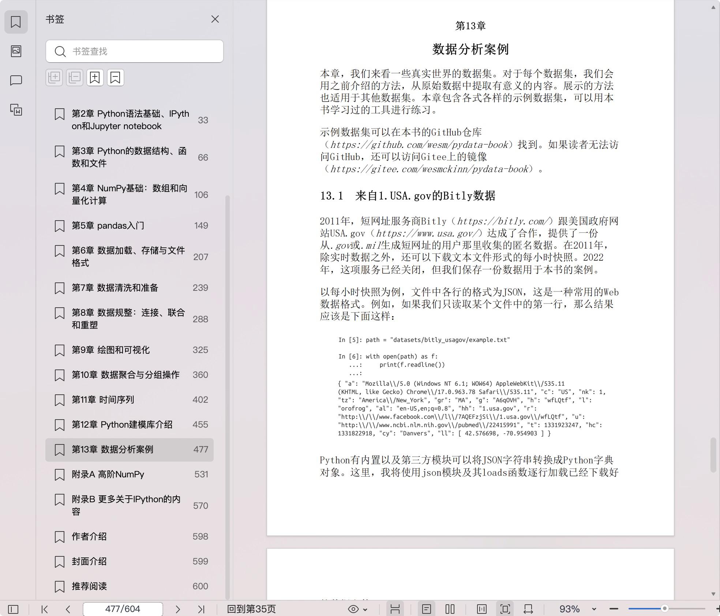Click bookmark icon beside 第11章 时间序列
The height and width of the screenshot is (616, 720).
tap(60, 400)
